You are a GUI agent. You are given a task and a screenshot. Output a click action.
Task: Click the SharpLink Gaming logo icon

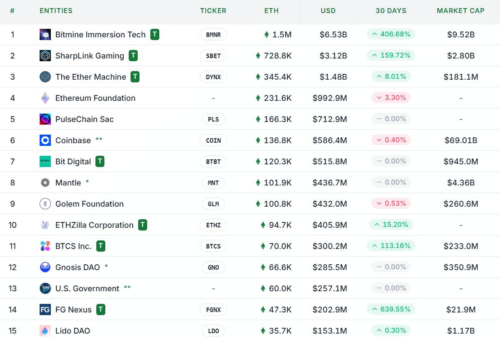[x=45, y=55]
